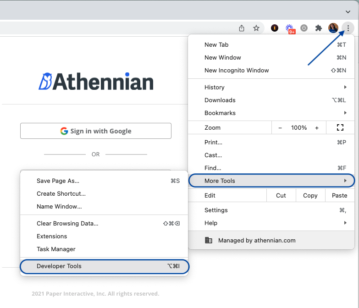Screen dimensions: 359x308
Task: Click the bookmark star icon
Action: tap(256, 28)
